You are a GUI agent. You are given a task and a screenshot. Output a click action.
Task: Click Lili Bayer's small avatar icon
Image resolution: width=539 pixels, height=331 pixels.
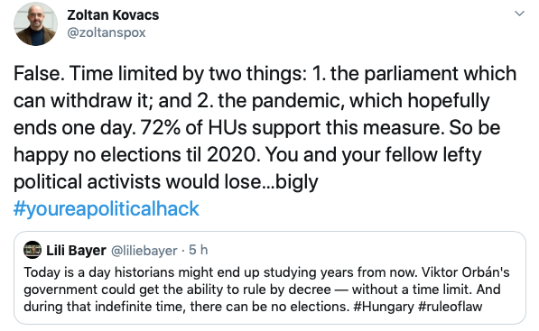[33, 250]
